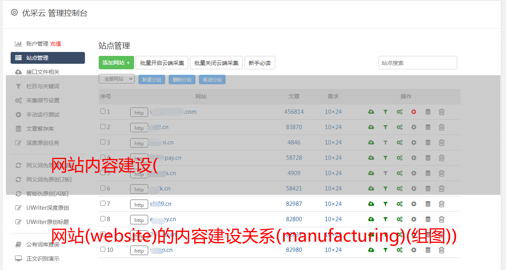The width and height of the screenshot is (506, 270).
Task: Click trash icon in row 2
Action: [x=442, y=127]
